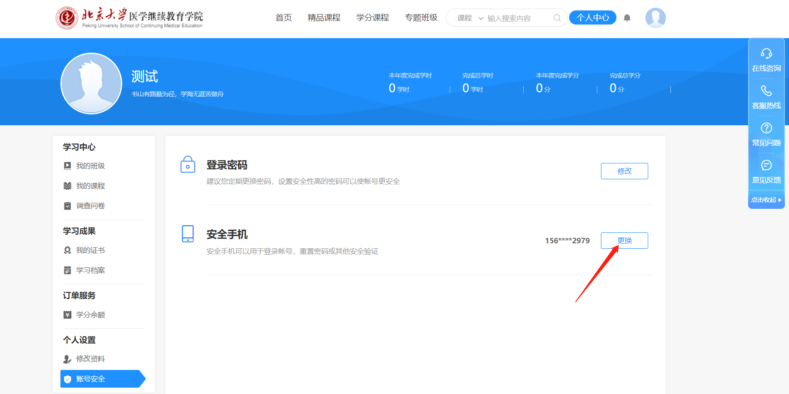Open 我的证书 in sidebar

90,250
